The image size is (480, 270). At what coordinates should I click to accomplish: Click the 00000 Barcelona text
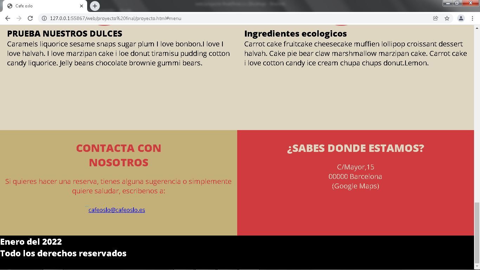(355, 176)
